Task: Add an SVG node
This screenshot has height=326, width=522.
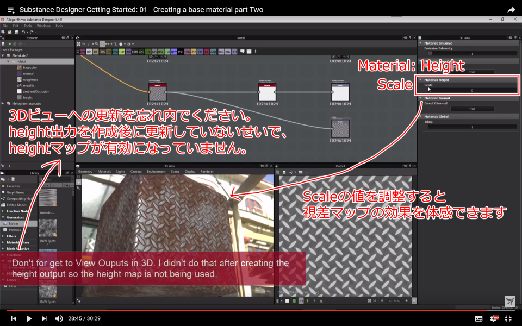Action: coord(187,52)
